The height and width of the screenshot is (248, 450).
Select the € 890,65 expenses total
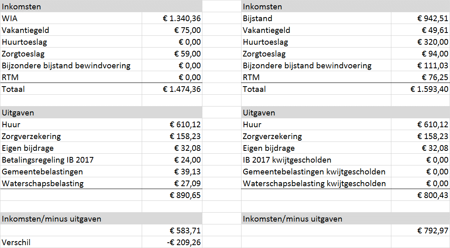[185, 195]
